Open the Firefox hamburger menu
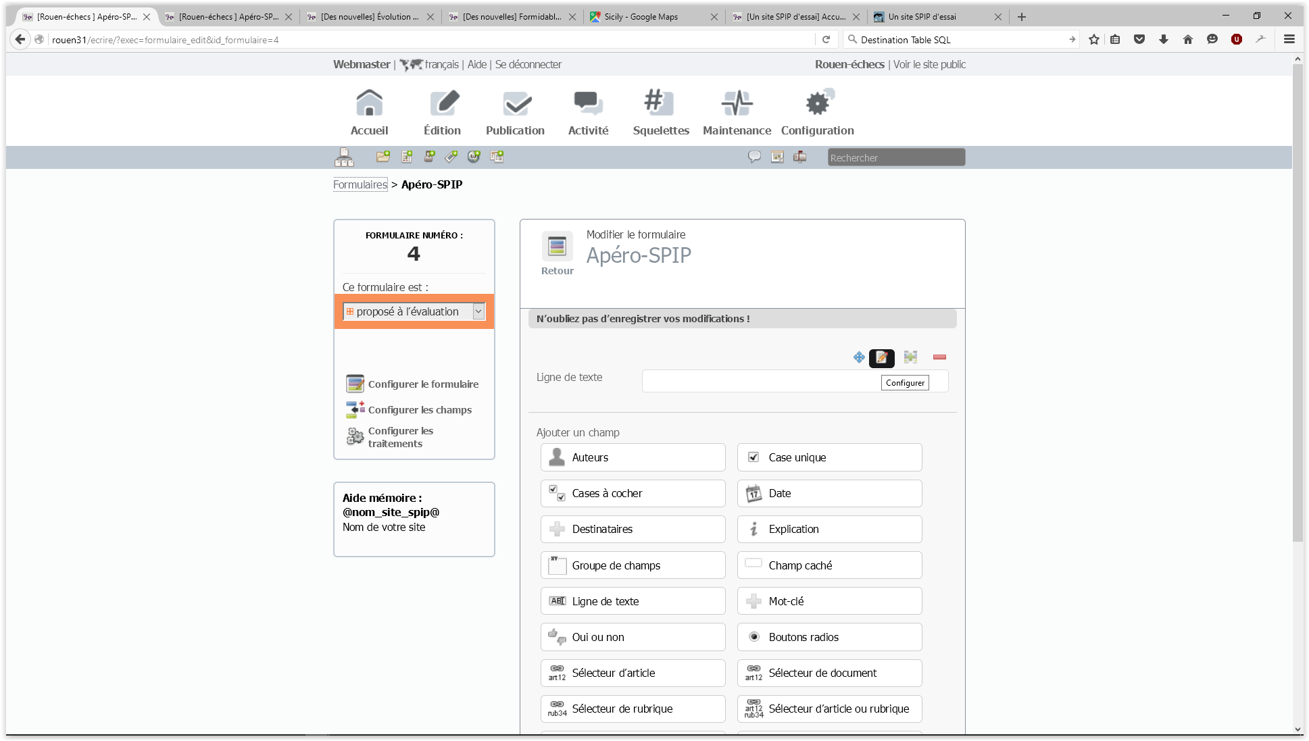Screen dimensions: 1309x741 pyautogui.click(x=1289, y=39)
